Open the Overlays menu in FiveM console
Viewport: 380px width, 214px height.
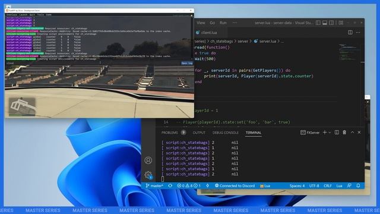tap(12, 15)
